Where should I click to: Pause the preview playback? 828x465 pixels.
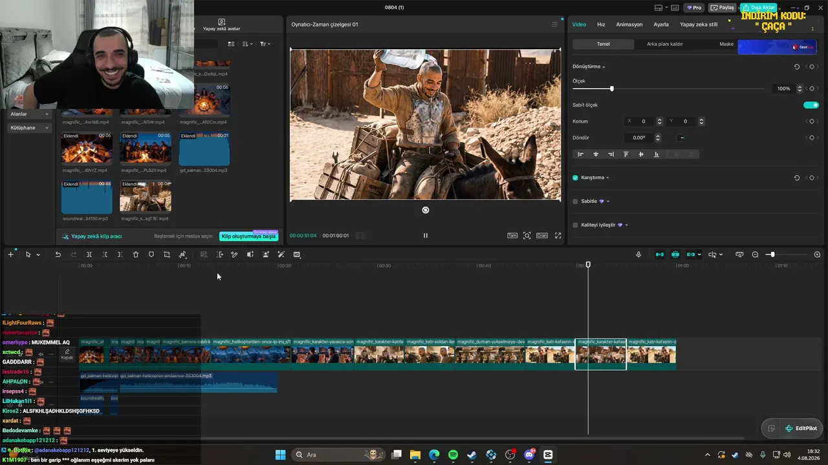point(425,236)
